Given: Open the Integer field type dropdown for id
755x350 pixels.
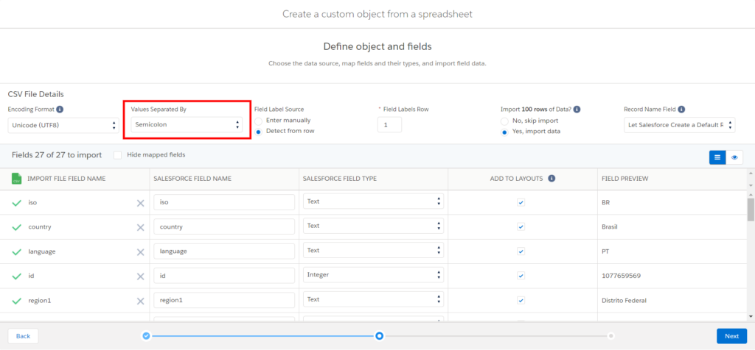Looking at the screenshot, I should coord(373,274).
